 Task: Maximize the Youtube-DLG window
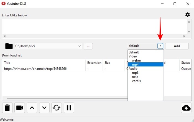coord(175,4)
